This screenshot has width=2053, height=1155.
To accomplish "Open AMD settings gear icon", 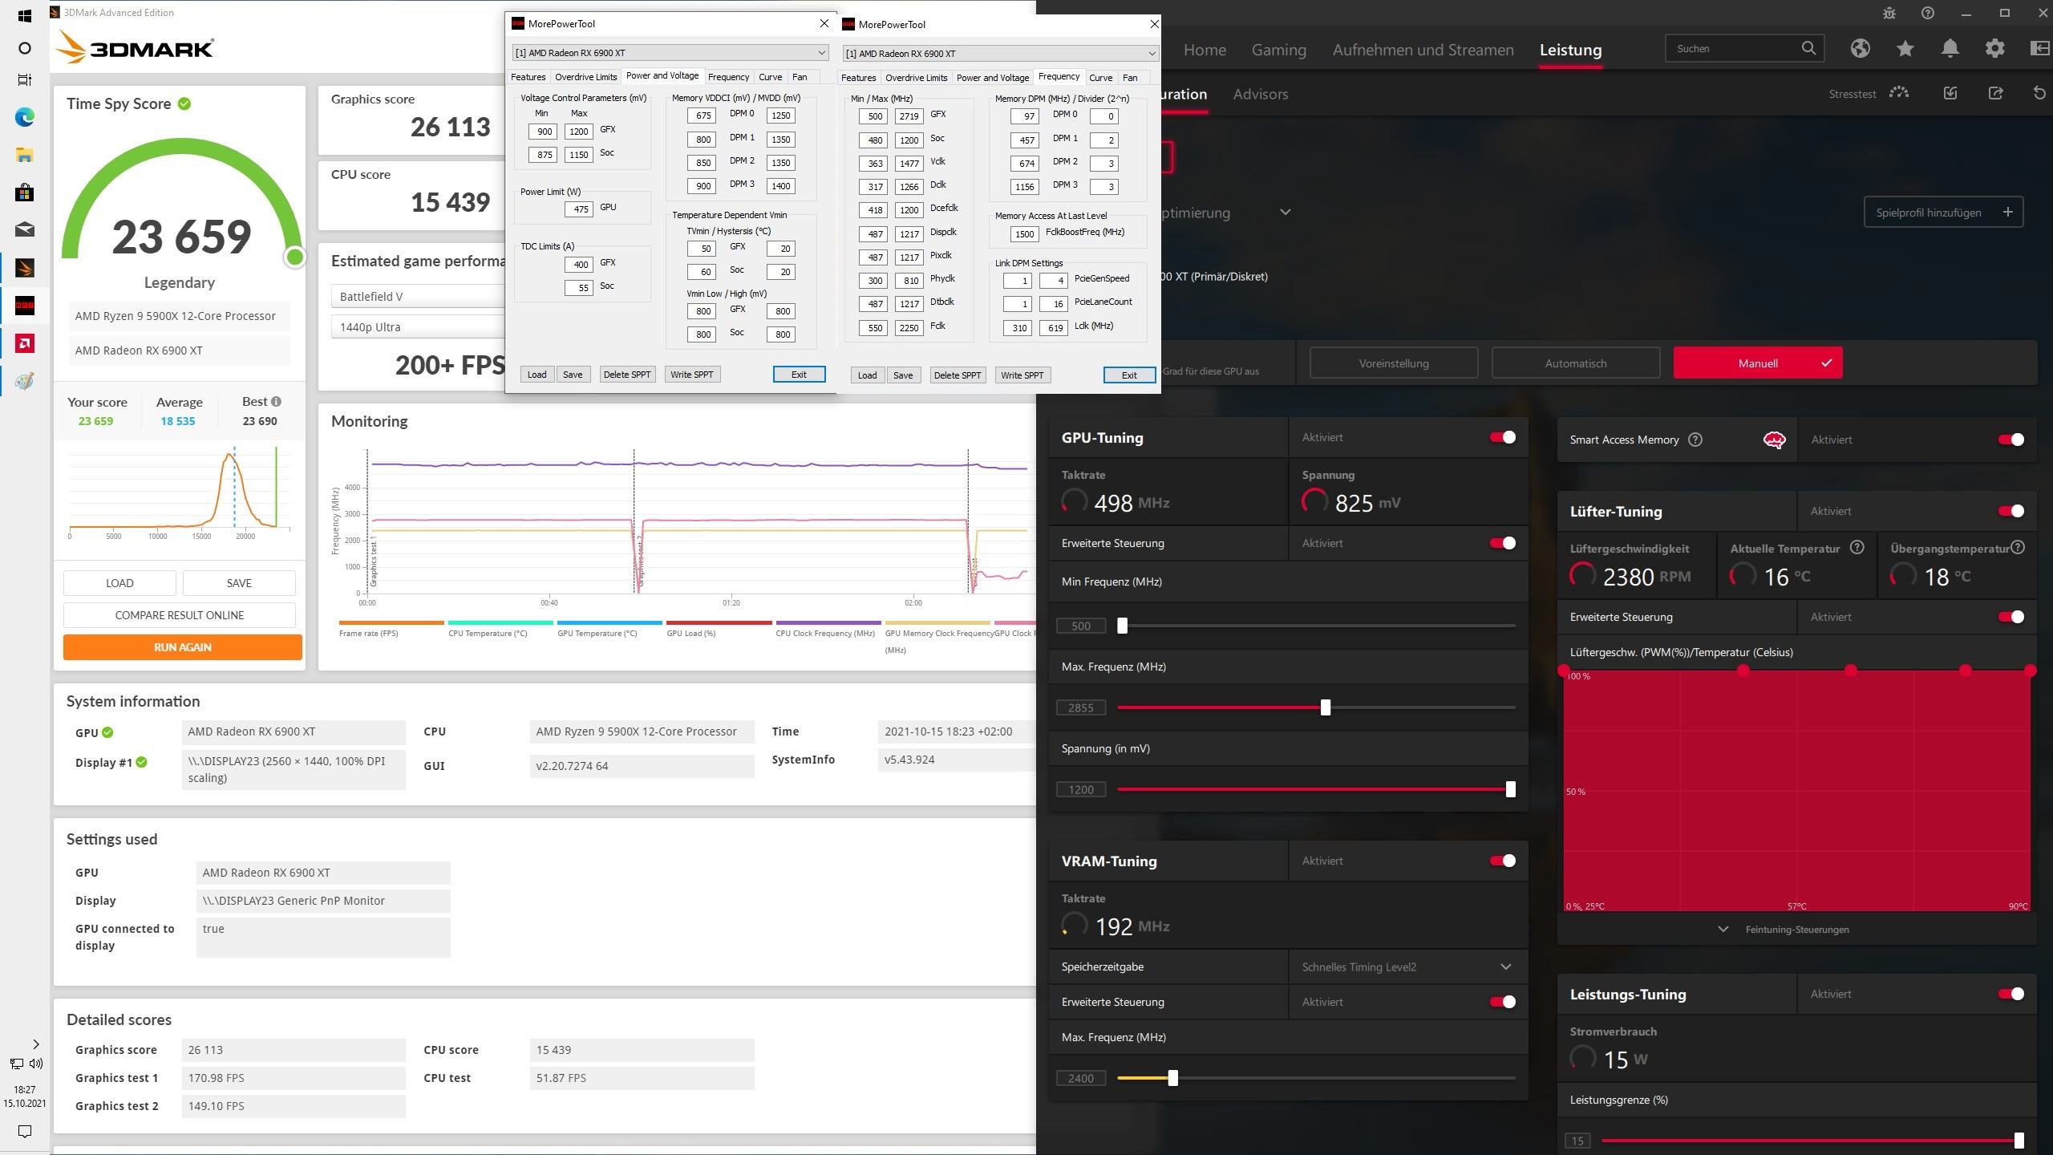I will point(1994,49).
